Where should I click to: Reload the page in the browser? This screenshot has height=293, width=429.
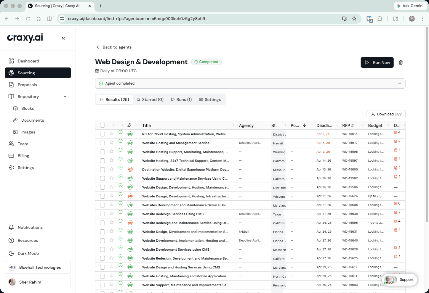coord(28,19)
